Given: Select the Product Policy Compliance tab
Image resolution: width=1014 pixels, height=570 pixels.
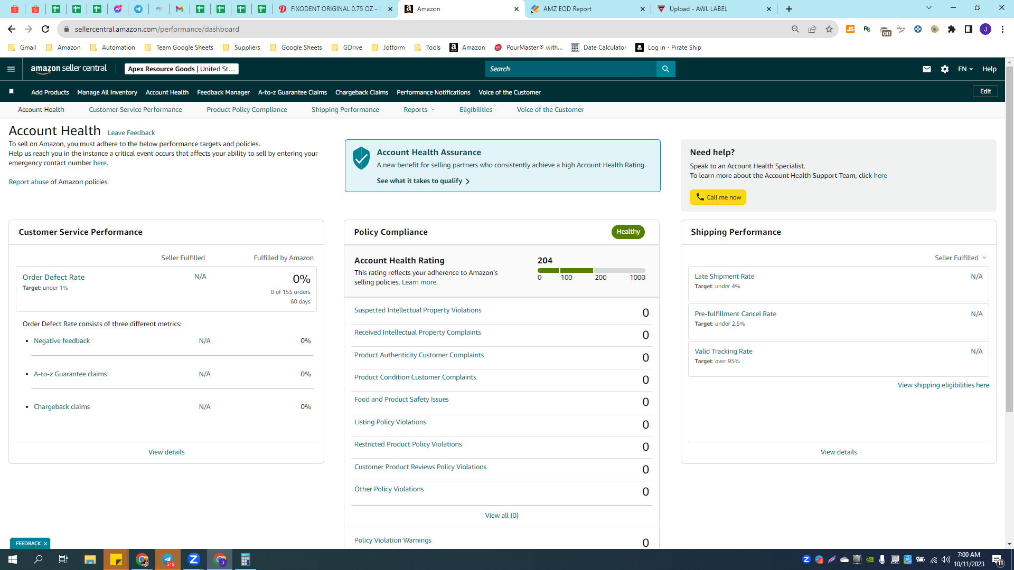Looking at the screenshot, I should (x=247, y=110).
